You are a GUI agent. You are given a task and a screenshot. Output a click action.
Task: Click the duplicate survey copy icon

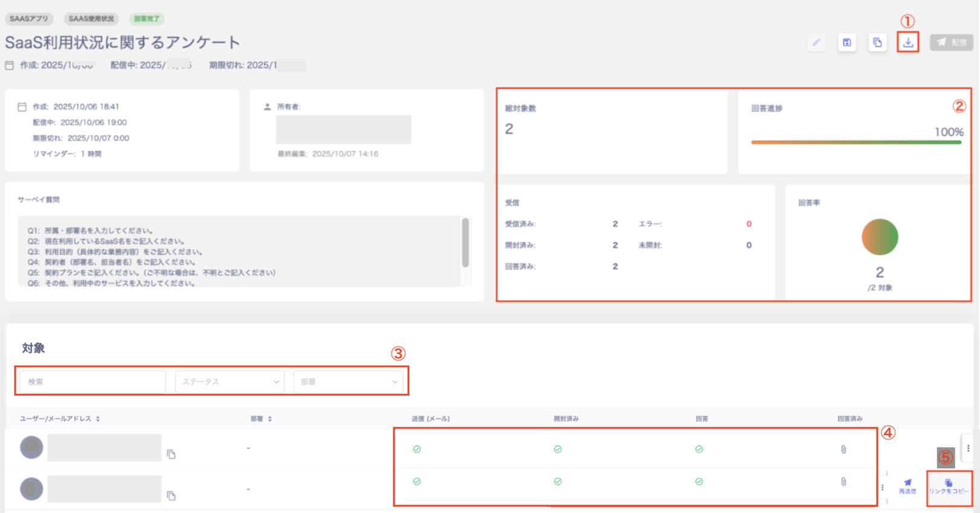click(877, 42)
